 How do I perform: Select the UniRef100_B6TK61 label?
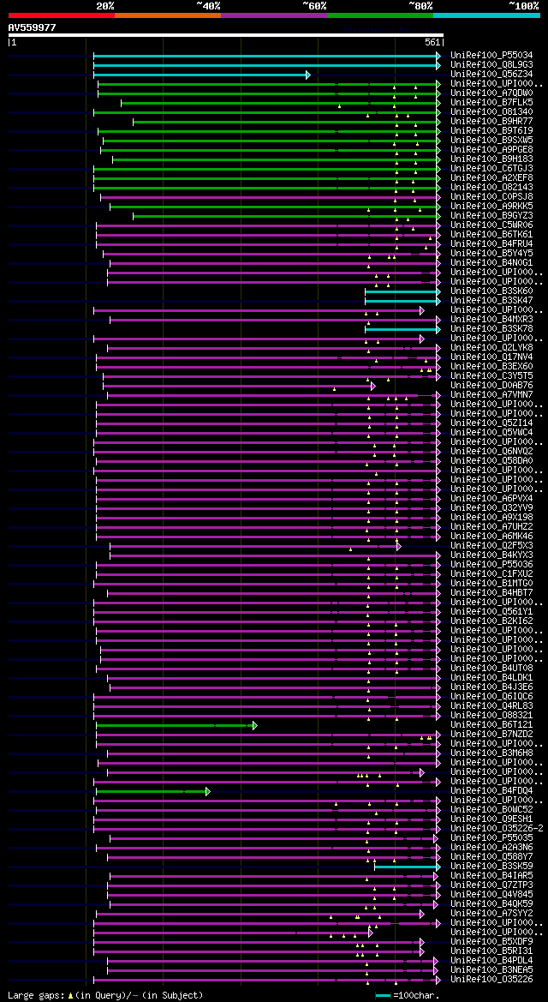[x=491, y=235]
